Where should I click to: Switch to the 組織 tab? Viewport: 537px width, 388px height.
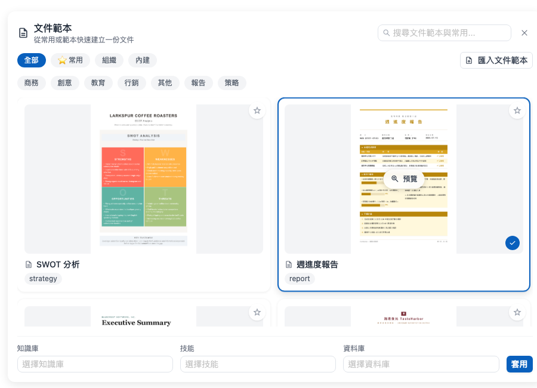click(109, 60)
